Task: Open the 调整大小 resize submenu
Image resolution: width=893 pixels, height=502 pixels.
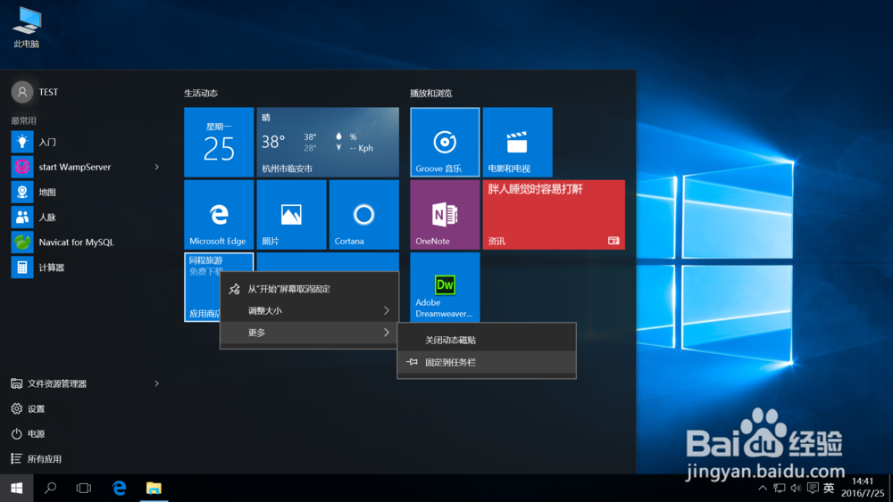Action: [x=309, y=310]
